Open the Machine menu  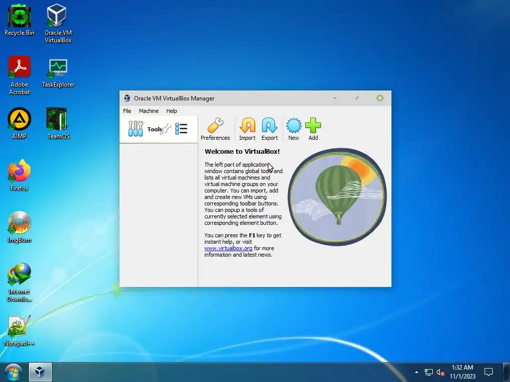pos(148,111)
